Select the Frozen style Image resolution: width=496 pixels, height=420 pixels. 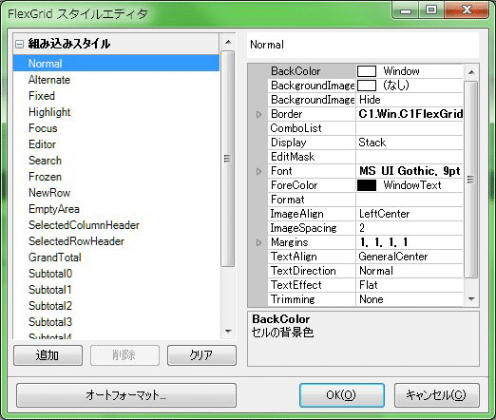[45, 177]
